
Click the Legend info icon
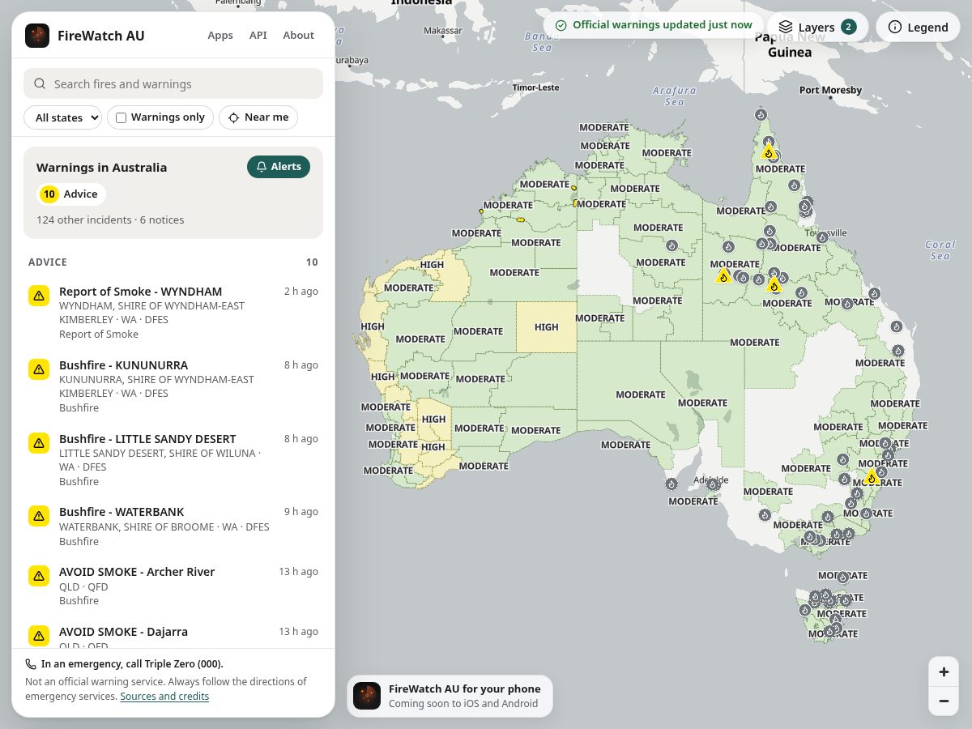895,27
